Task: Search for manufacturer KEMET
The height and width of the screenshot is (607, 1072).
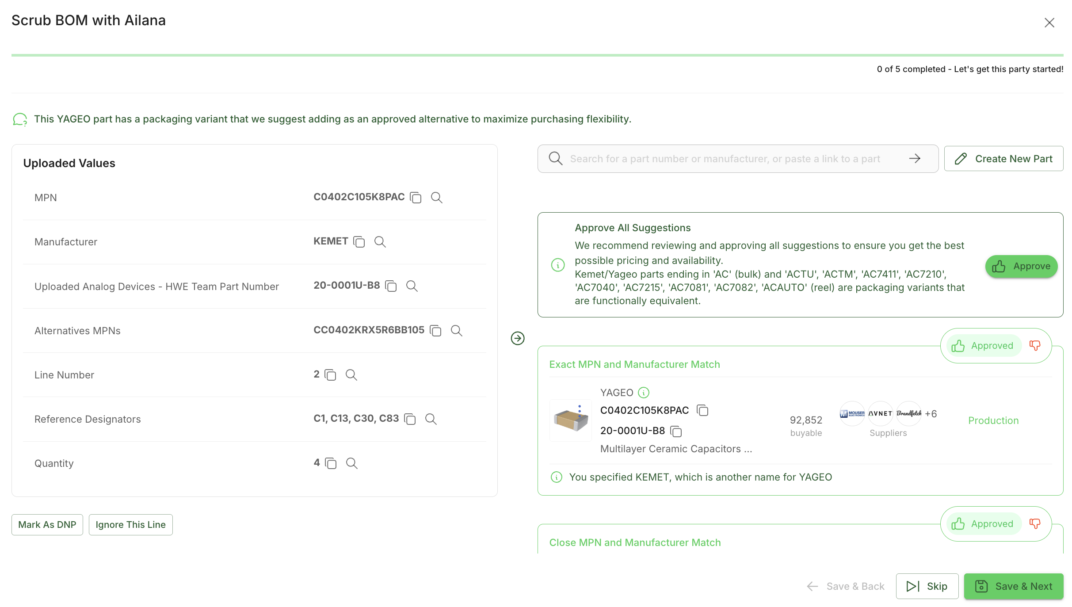Action: 380,242
